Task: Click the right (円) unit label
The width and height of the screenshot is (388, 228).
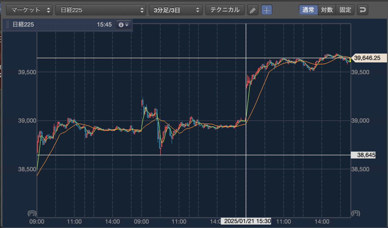Action: click(x=356, y=213)
